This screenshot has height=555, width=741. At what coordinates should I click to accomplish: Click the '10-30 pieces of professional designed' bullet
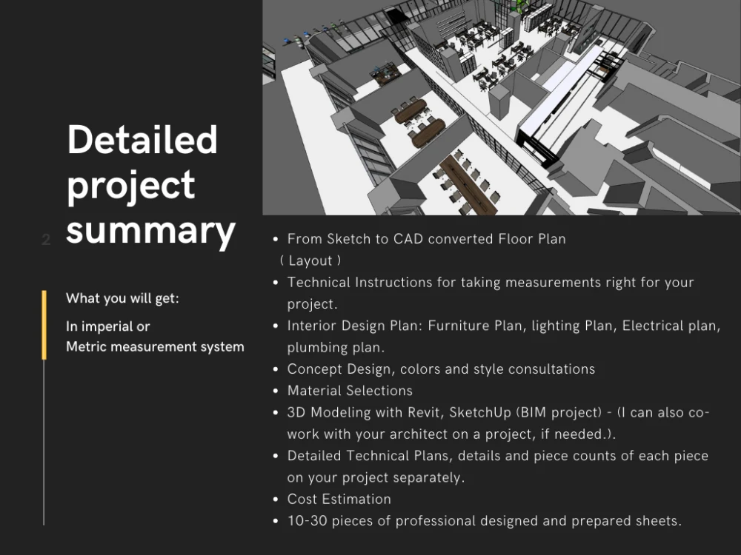(x=483, y=520)
